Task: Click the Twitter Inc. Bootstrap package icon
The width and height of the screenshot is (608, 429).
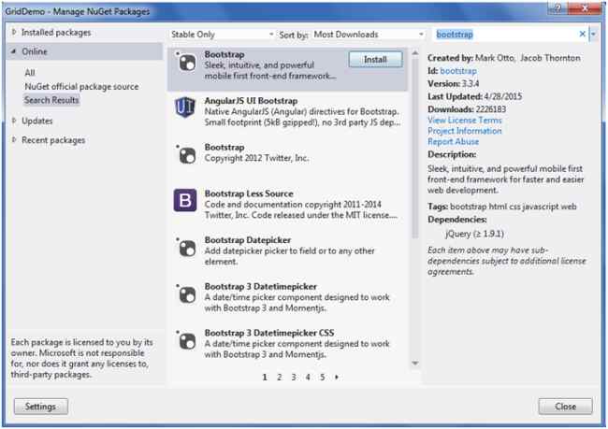Action: tap(186, 154)
